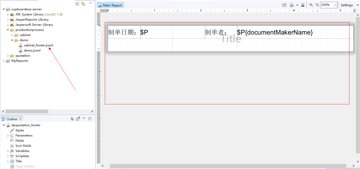Click the compile report 010 icon
Image resolution: width=360 pixels, height=169 pixels.
pos(292,5)
